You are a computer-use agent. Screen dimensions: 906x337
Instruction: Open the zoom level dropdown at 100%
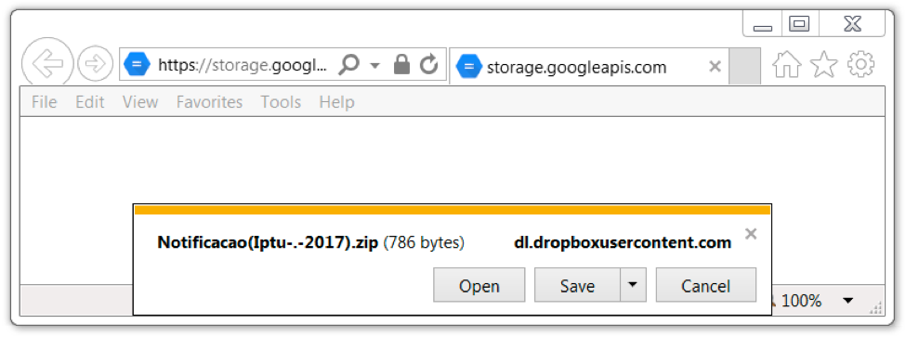[847, 301]
